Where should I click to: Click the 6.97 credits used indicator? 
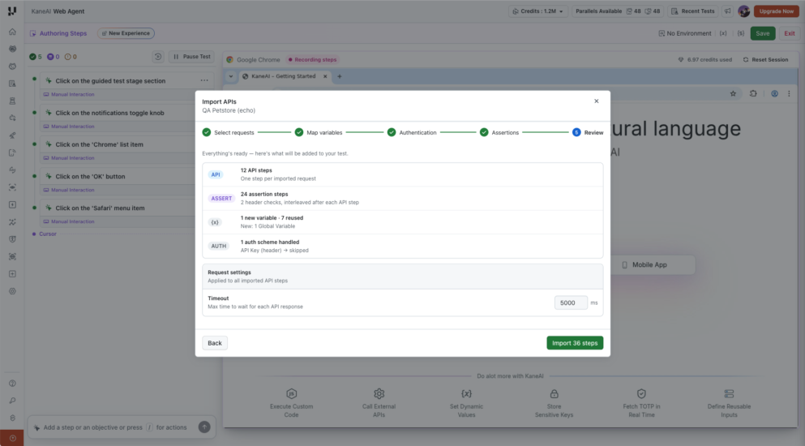point(705,60)
